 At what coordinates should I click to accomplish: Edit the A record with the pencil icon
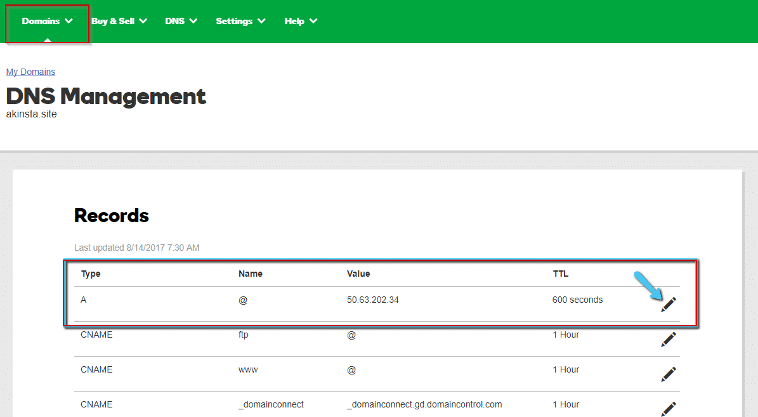[x=669, y=304]
